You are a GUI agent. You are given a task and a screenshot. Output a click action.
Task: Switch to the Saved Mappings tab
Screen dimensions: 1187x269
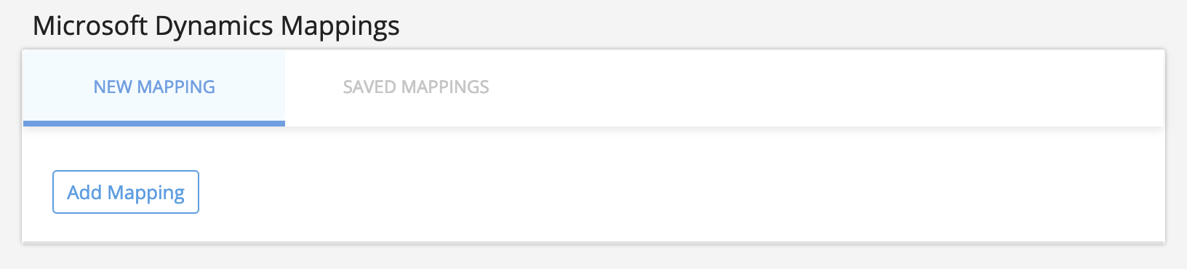pyautogui.click(x=416, y=87)
